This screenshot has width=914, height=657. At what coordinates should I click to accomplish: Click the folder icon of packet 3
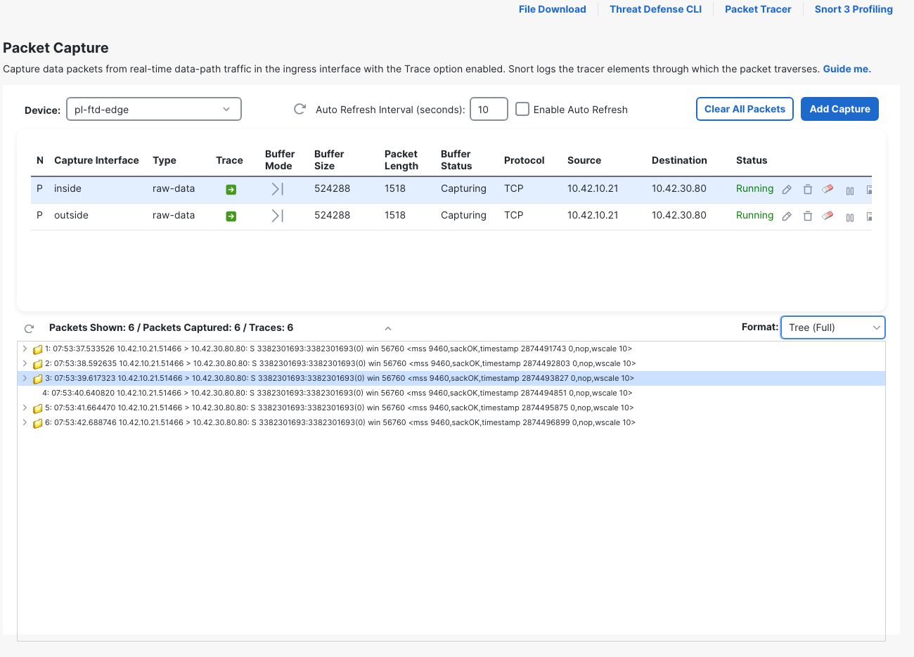[38, 379]
